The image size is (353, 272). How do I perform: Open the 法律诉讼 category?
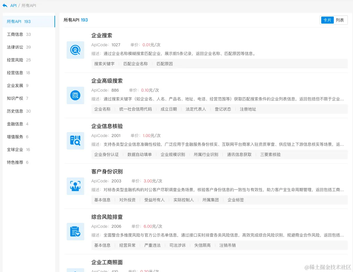(15, 47)
